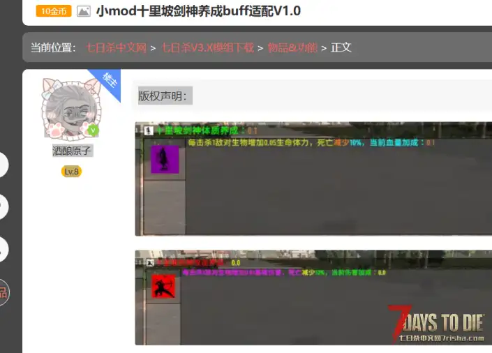Click the partially visible 品 side button
This screenshot has height=353, width=492.
click(3, 292)
